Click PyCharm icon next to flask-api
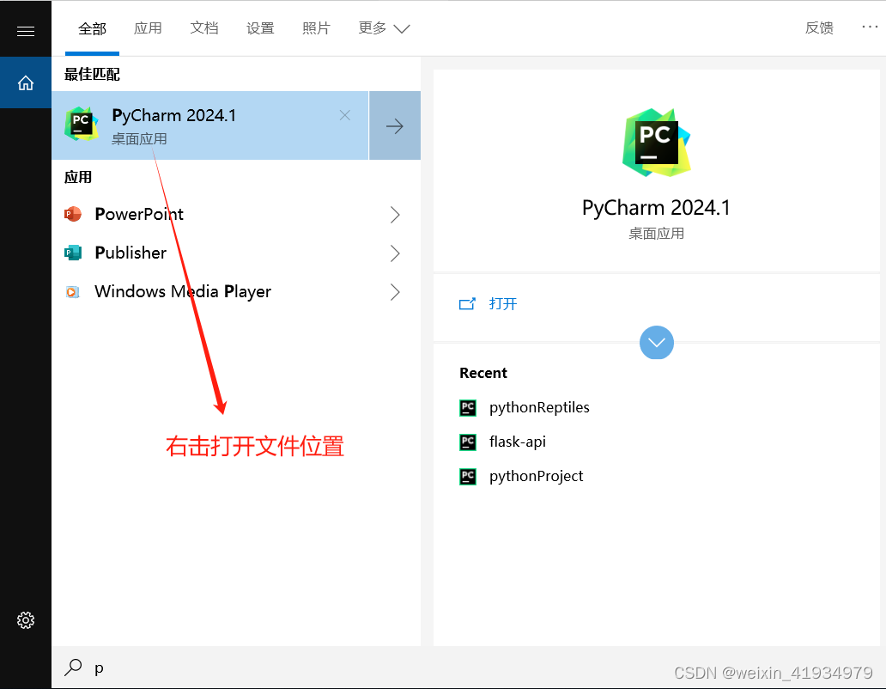This screenshot has width=886, height=689. 468,442
